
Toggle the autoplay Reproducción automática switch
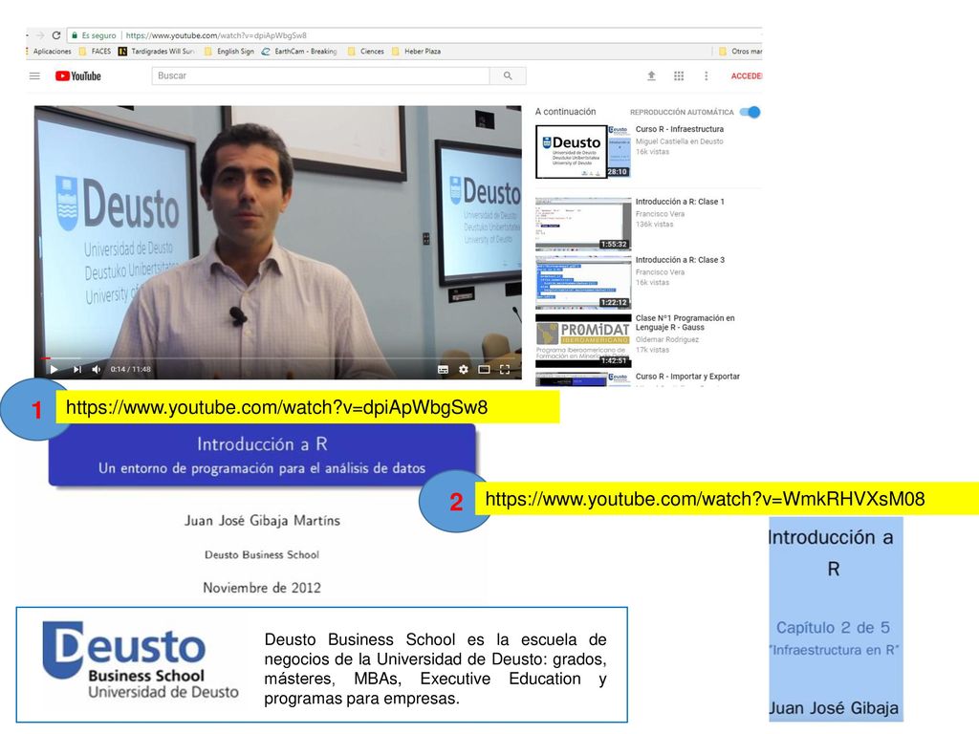(x=750, y=113)
